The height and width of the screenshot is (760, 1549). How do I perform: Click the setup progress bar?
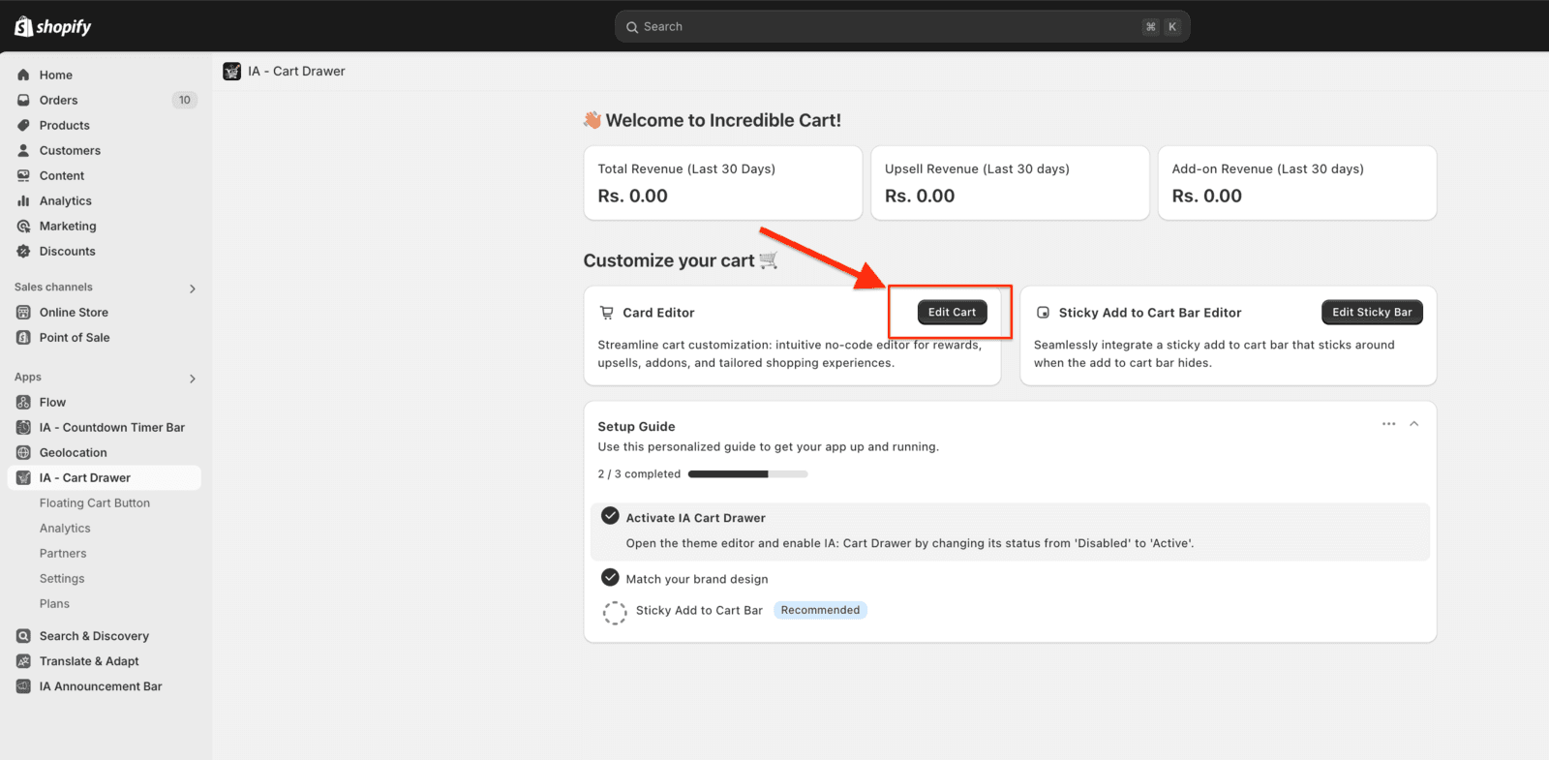coord(747,474)
